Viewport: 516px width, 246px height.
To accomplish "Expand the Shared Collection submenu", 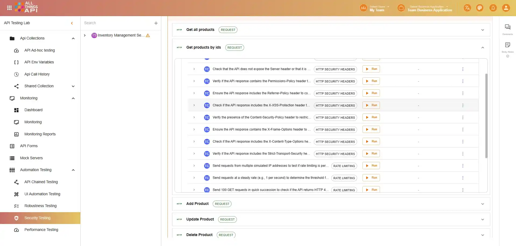I will pos(73,86).
